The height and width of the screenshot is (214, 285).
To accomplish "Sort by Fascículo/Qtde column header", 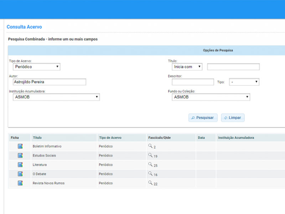I will tap(171, 138).
